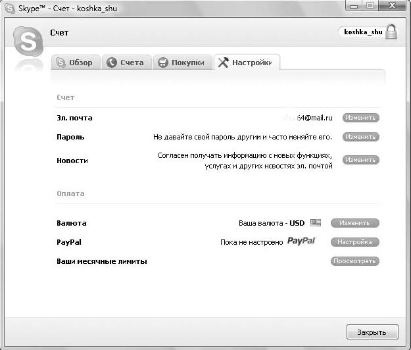Click the shopping cart icon on Покупки
The height and width of the screenshot is (350, 411).
(x=163, y=63)
